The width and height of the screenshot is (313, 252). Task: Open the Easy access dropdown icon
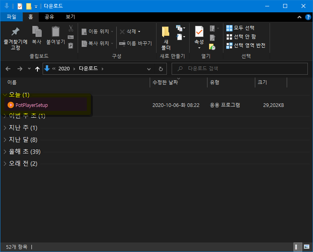point(181,37)
